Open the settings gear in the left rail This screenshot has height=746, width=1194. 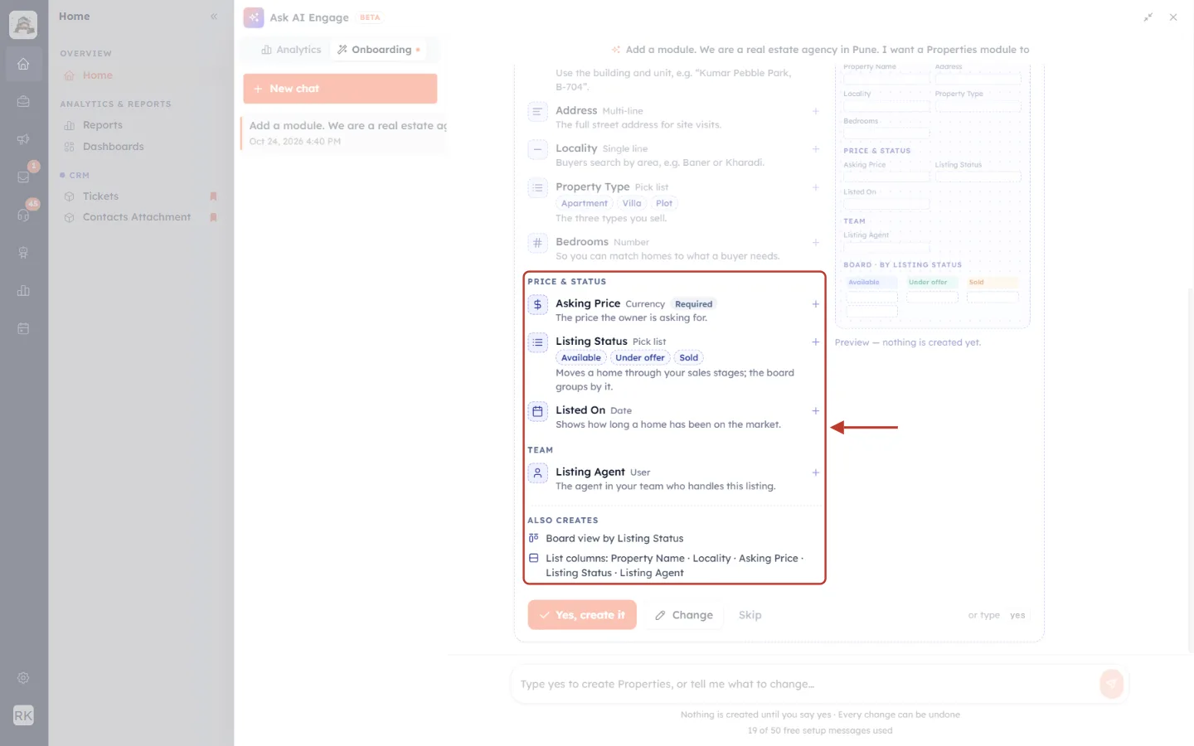pos(23,678)
